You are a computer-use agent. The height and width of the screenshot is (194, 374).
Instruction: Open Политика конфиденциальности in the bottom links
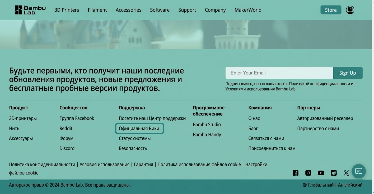pos(42,164)
